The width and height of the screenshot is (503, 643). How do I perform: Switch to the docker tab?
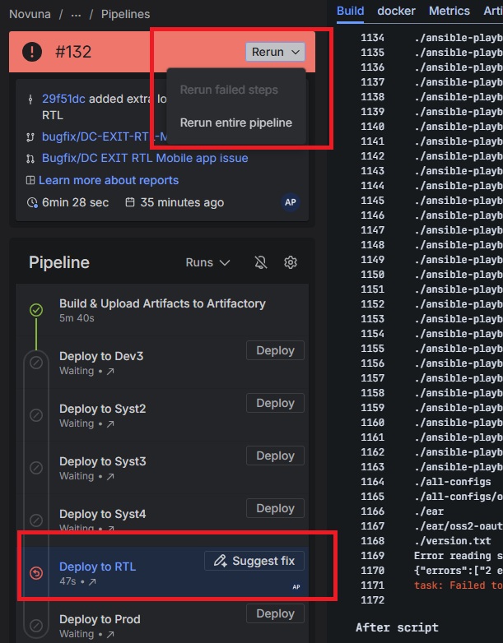point(396,11)
